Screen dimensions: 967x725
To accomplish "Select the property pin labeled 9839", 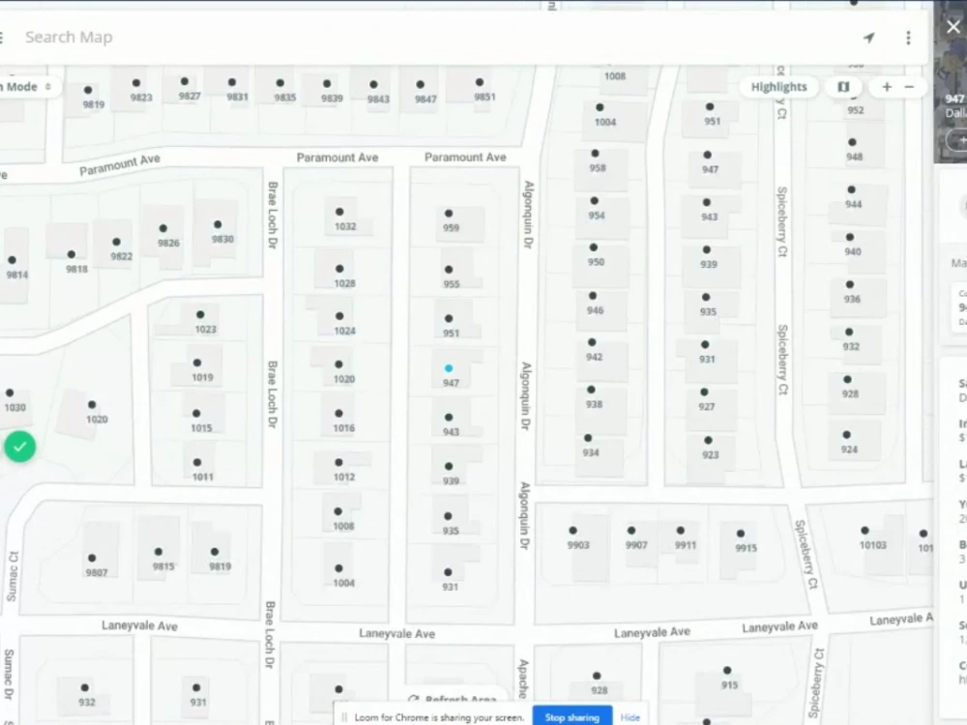I will coord(327,83).
